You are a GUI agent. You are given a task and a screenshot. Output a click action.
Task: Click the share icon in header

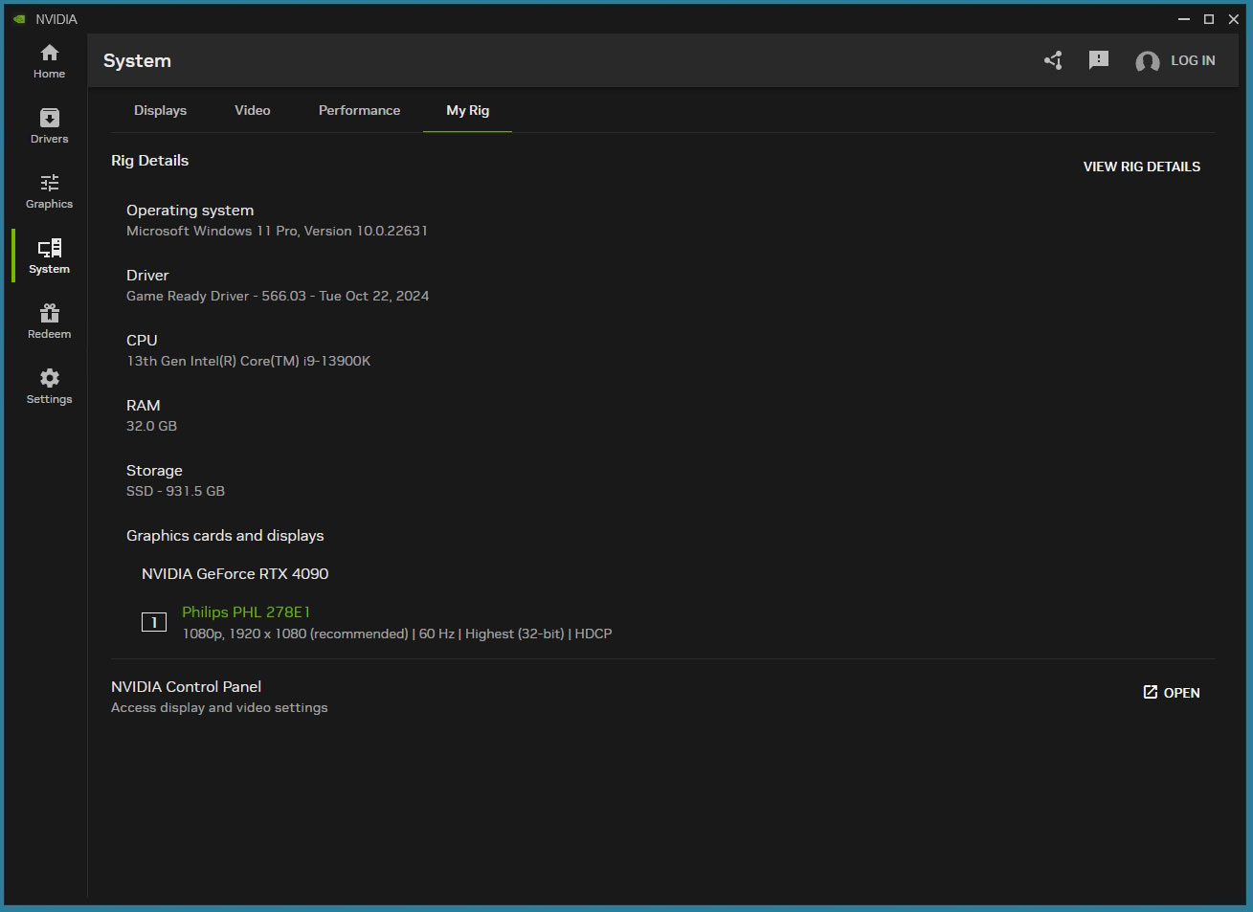coord(1053,60)
